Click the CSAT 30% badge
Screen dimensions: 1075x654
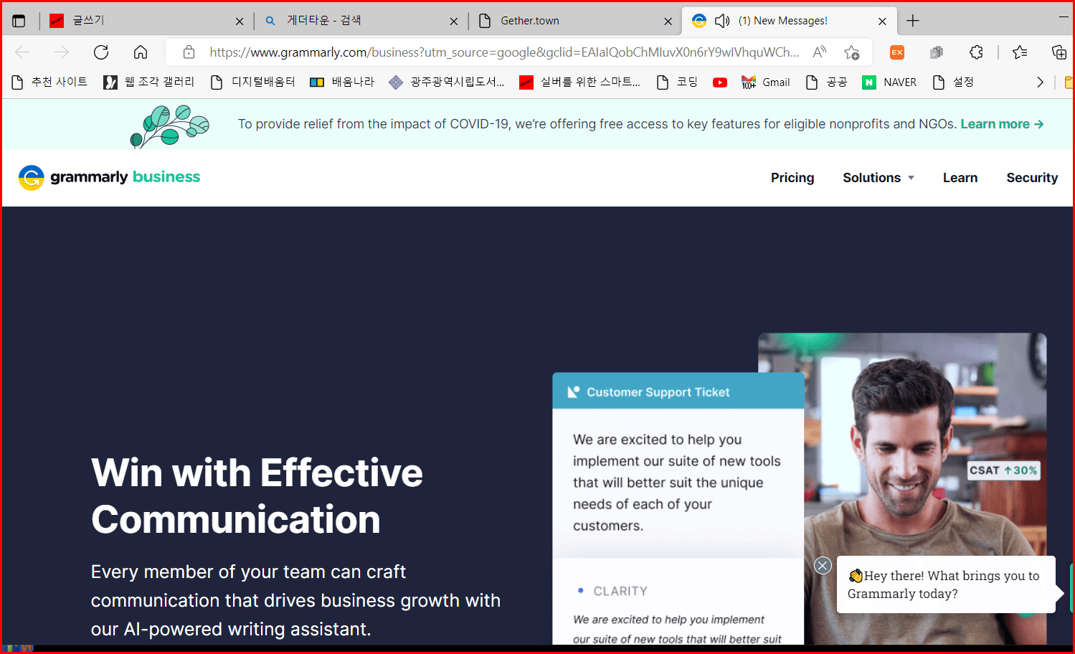(x=1003, y=470)
